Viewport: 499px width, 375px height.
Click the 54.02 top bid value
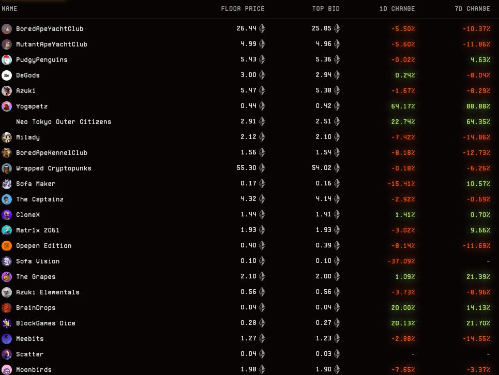(x=322, y=168)
